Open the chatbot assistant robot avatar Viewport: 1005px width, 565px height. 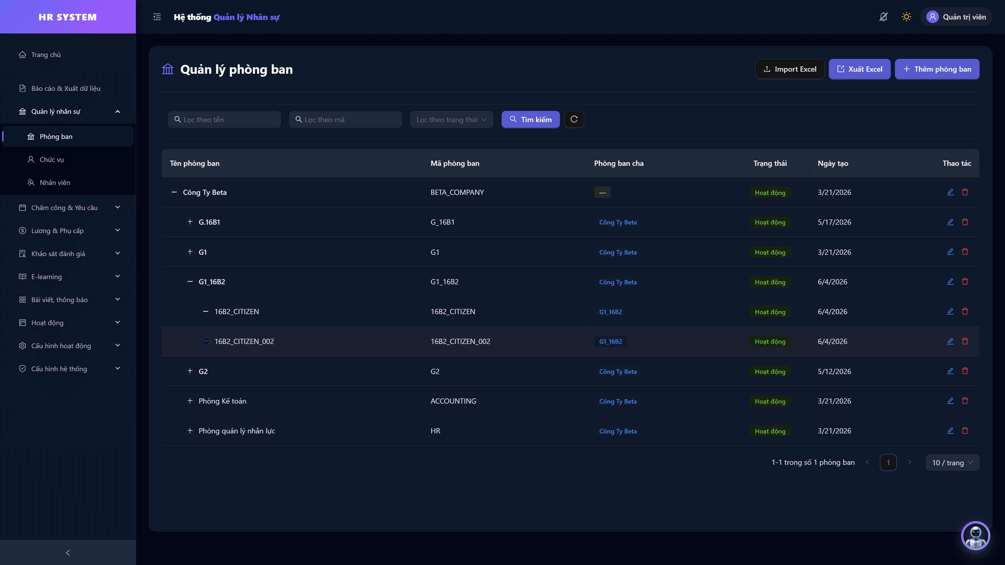pyautogui.click(x=975, y=536)
